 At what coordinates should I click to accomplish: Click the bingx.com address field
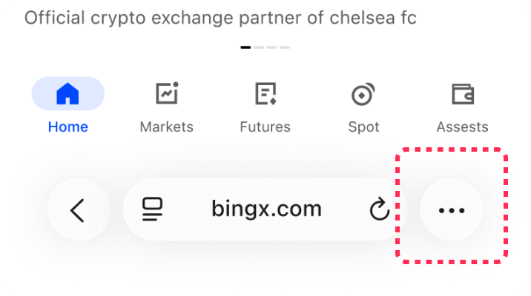(x=266, y=209)
